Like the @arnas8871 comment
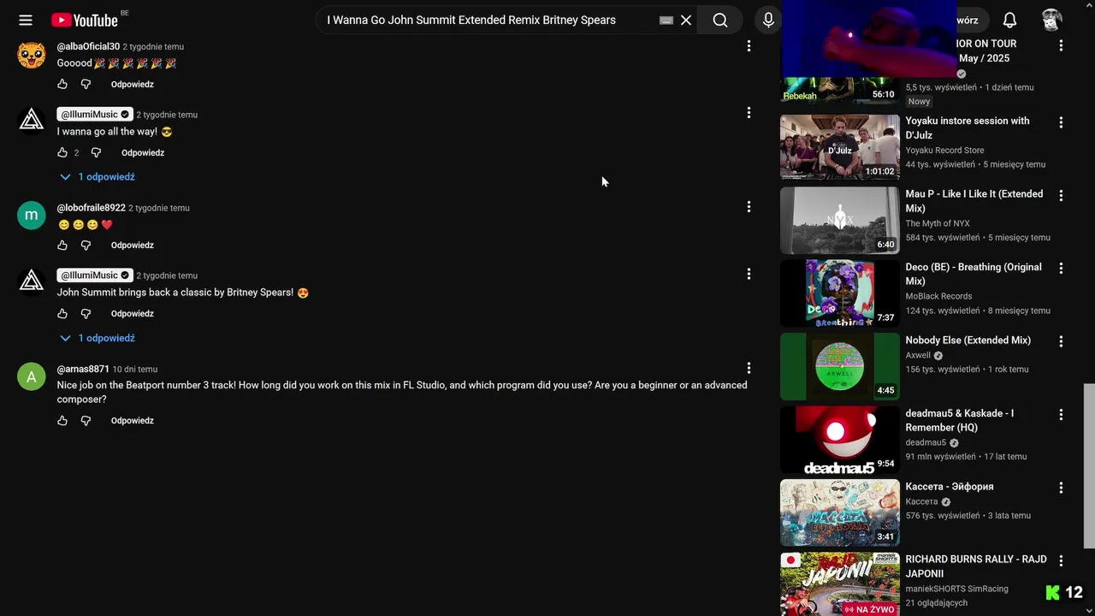 (62, 420)
